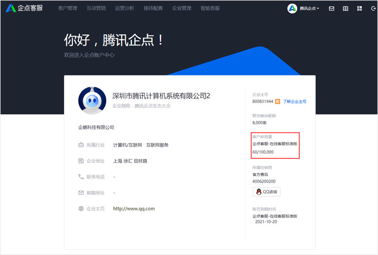378x255 pixels.
Task: Click the envelope icon beside 邮箱地址
Action: pos(81,193)
